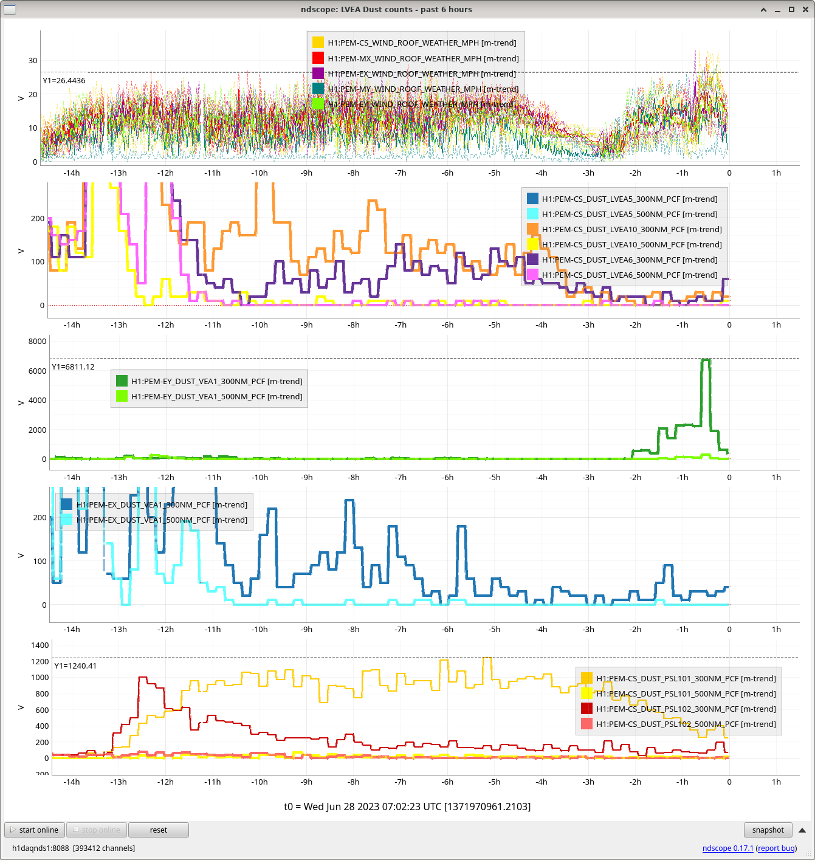Click the Y1=26.4436 cursor label
815x860 pixels.
(x=64, y=81)
